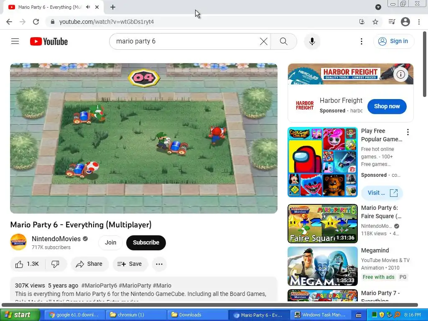Open the Megamind movie thumbnail
The image size is (428, 321).
(323, 266)
